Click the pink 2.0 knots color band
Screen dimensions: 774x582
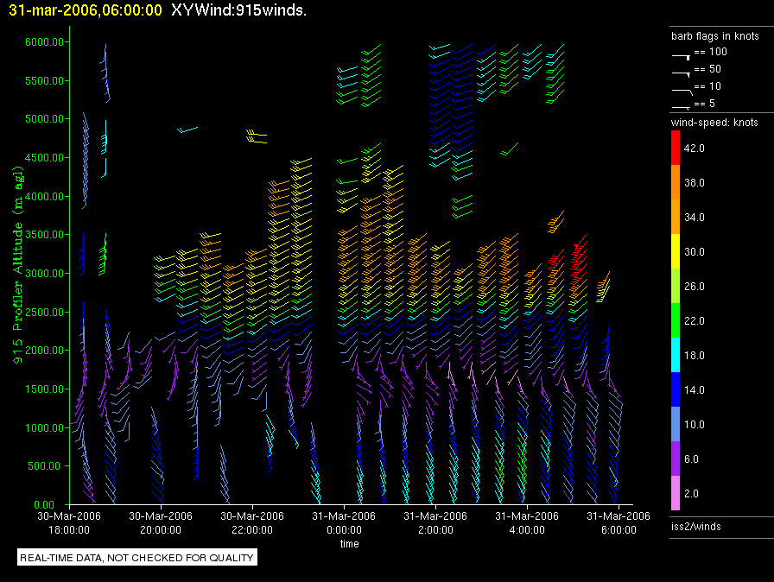click(x=676, y=493)
